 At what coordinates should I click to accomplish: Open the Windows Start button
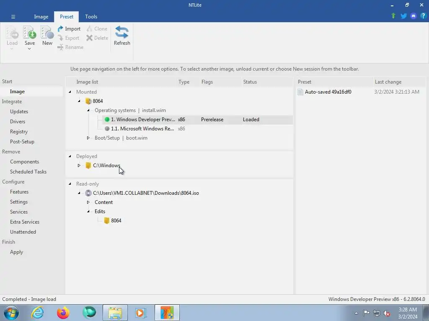pyautogui.click(x=11, y=313)
